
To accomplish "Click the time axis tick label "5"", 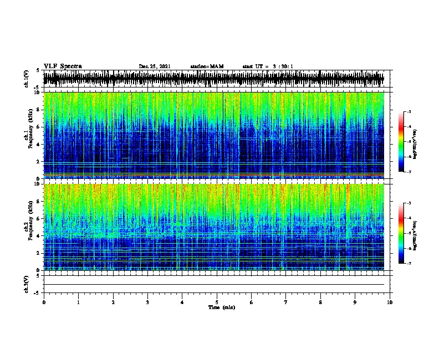I will [x=217, y=302].
